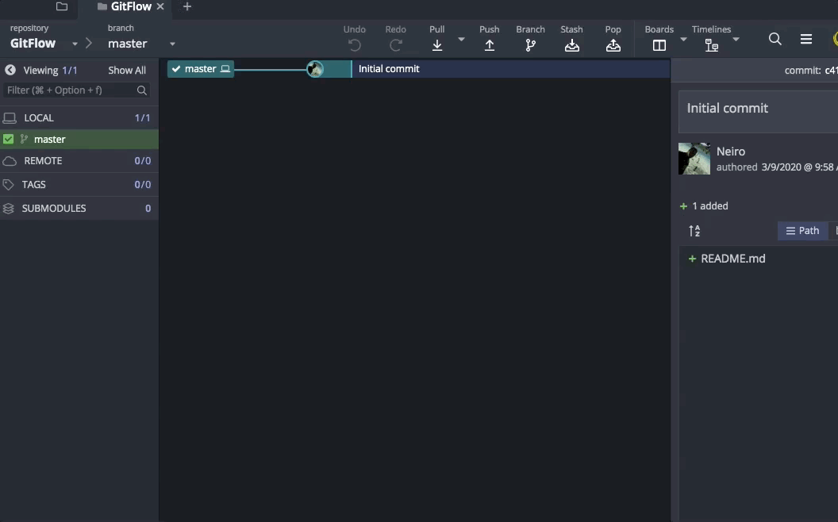Stash changes using the Stash icon
Screen dimensions: 838x522
(x=571, y=45)
